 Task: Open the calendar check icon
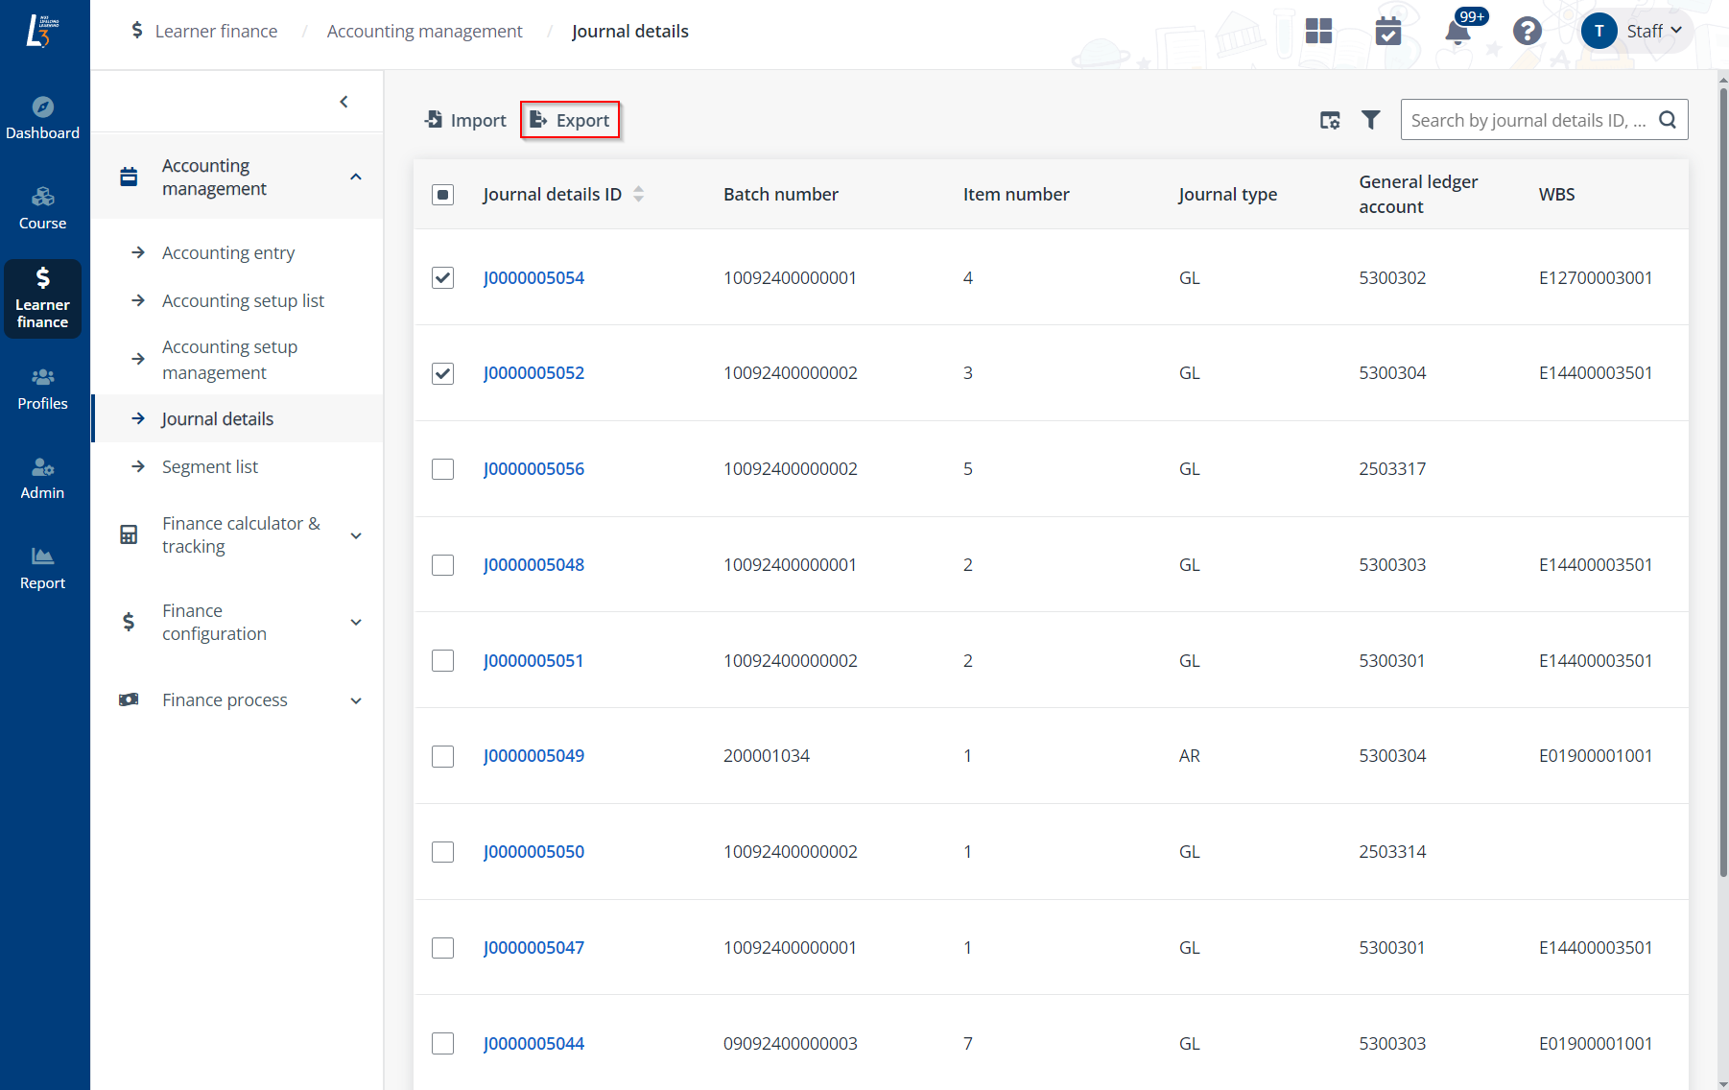click(x=1387, y=32)
